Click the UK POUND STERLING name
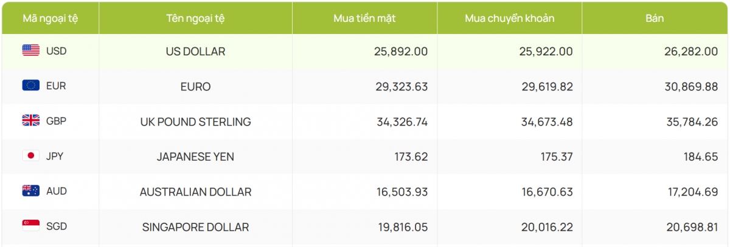 pos(195,122)
